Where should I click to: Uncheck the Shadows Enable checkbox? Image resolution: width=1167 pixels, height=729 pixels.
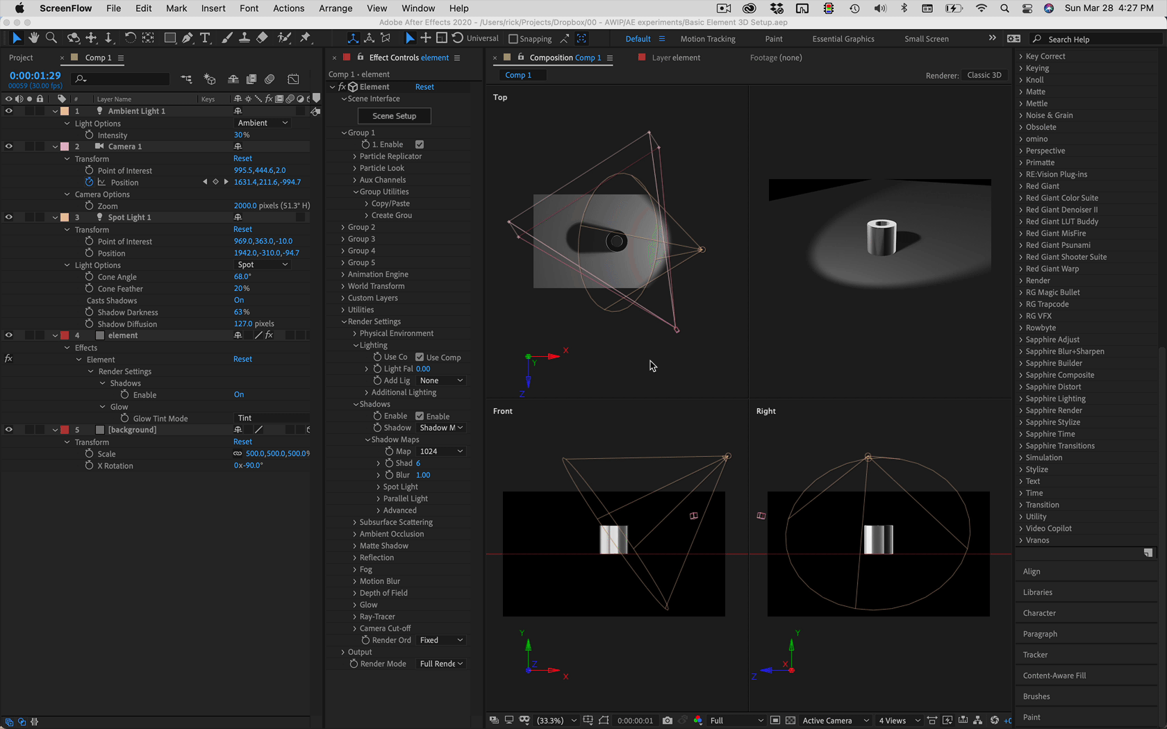[420, 416]
